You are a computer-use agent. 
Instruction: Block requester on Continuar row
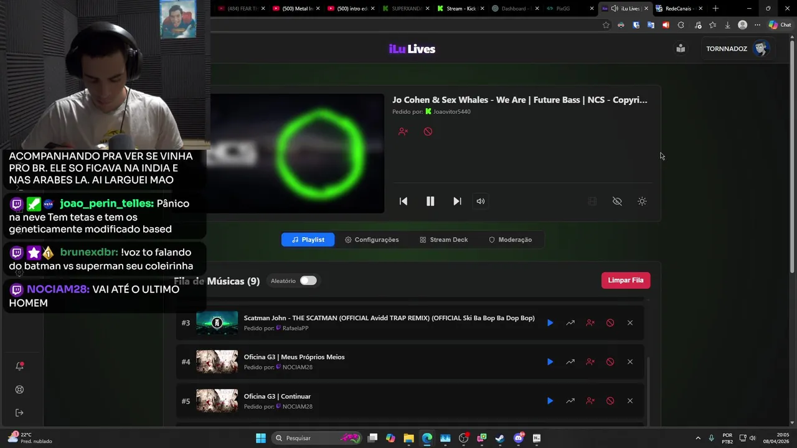point(590,401)
